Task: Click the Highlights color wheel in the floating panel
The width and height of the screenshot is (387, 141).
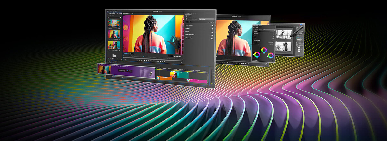Action: [x=271, y=55]
